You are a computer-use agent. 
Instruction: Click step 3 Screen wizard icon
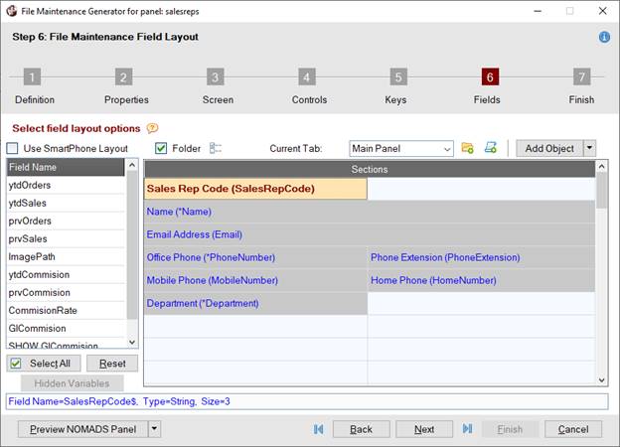(216, 77)
